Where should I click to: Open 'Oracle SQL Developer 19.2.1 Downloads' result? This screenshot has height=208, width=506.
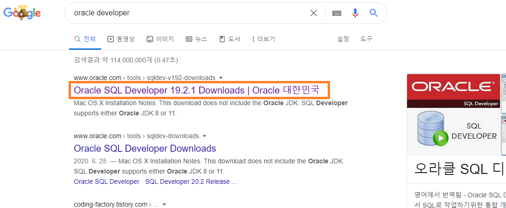point(197,90)
